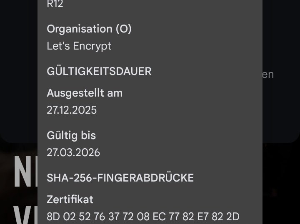Click the expiry date 27.03.2026
This screenshot has width=300, height=224.
(73, 152)
